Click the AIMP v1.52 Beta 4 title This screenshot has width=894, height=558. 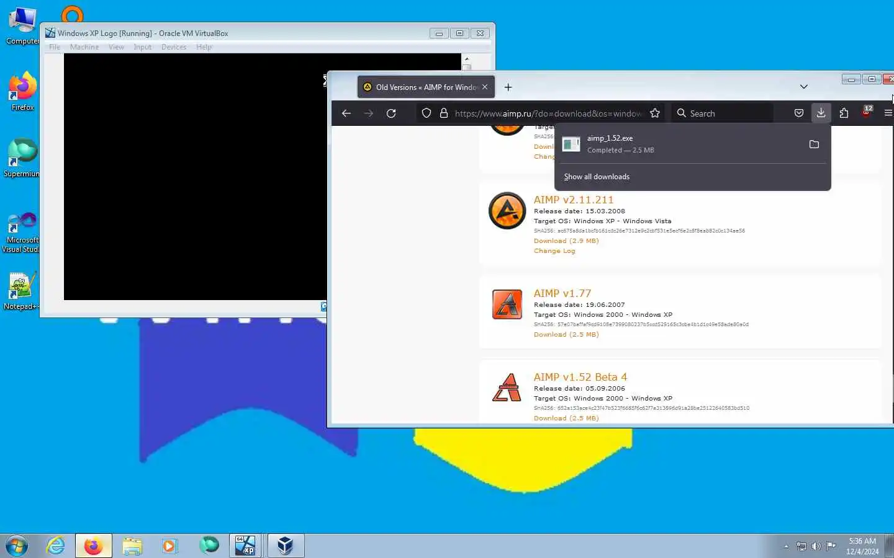pos(580,377)
